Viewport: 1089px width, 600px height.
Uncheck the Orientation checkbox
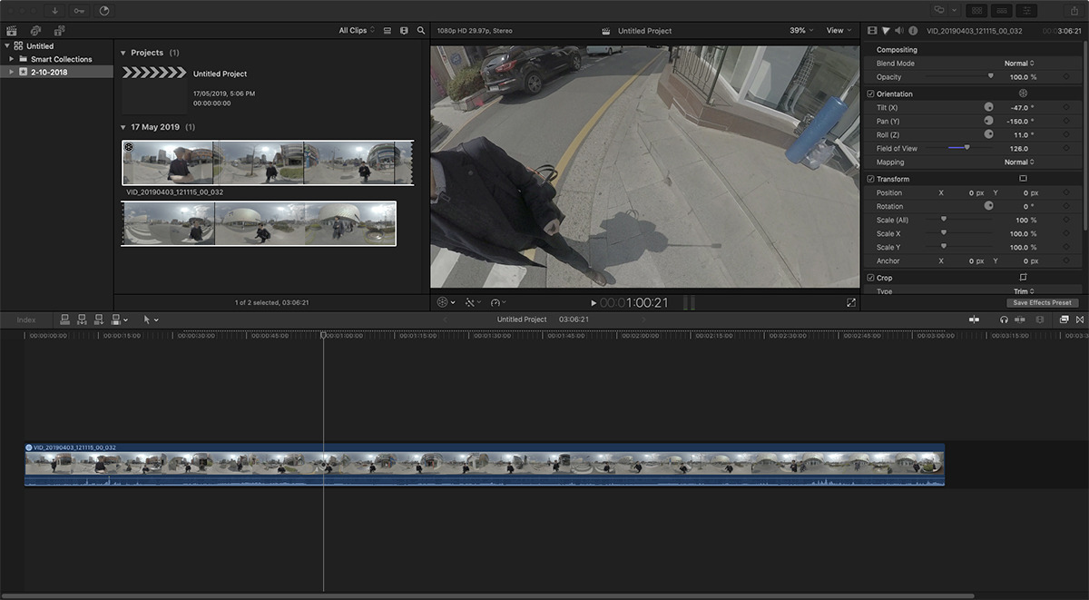[x=871, y=93]
